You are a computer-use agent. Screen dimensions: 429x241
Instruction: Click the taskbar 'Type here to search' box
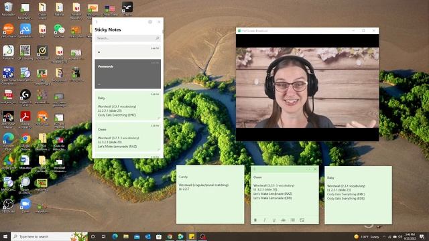point(49,236)
